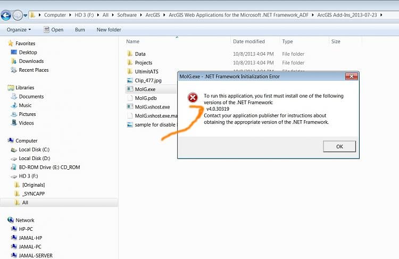
Task: Click the Forward navigation arrow button
Action: (18, 15)
